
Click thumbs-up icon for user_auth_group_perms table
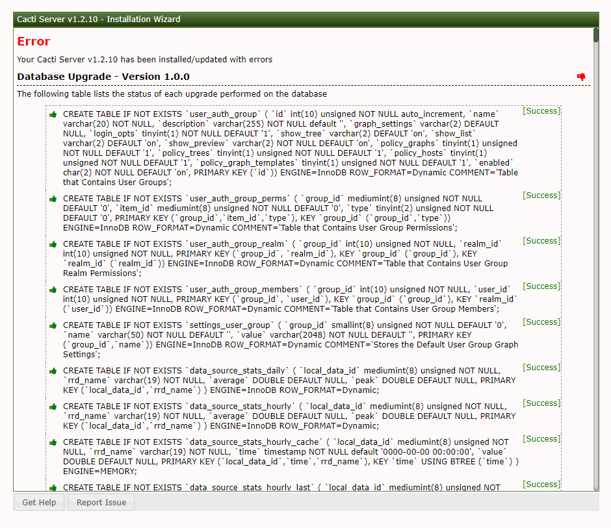point(53,199)
